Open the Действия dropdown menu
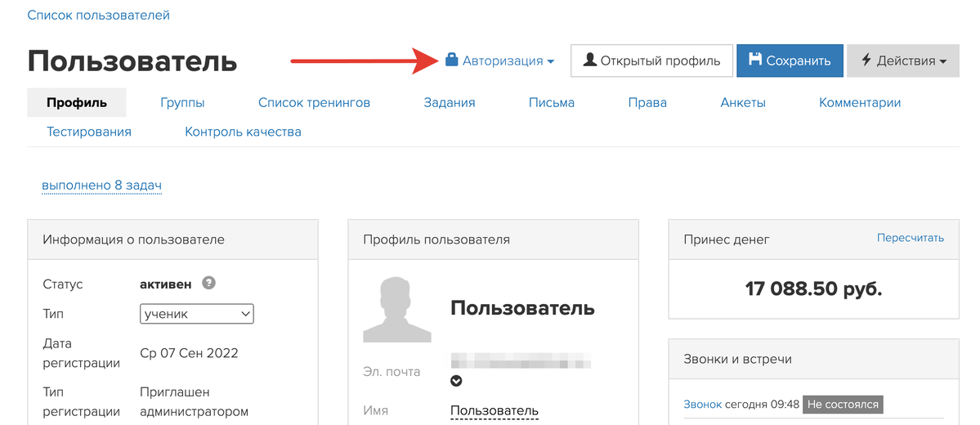 click(x=903, y=60)
